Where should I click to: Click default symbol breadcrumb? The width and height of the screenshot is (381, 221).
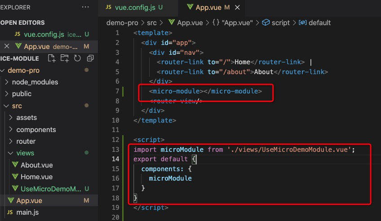click(315, 22)
